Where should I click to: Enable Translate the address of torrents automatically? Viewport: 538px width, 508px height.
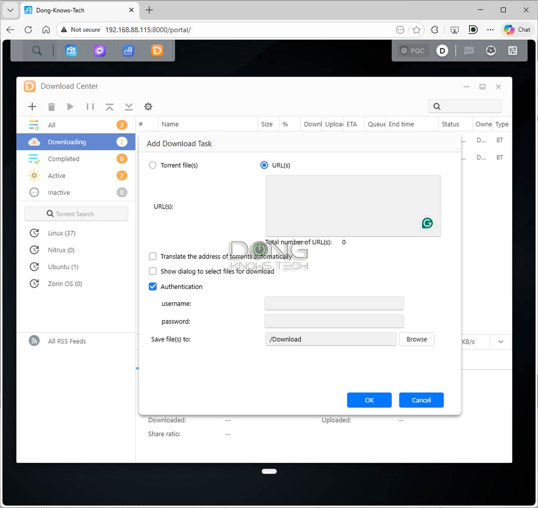153,256
